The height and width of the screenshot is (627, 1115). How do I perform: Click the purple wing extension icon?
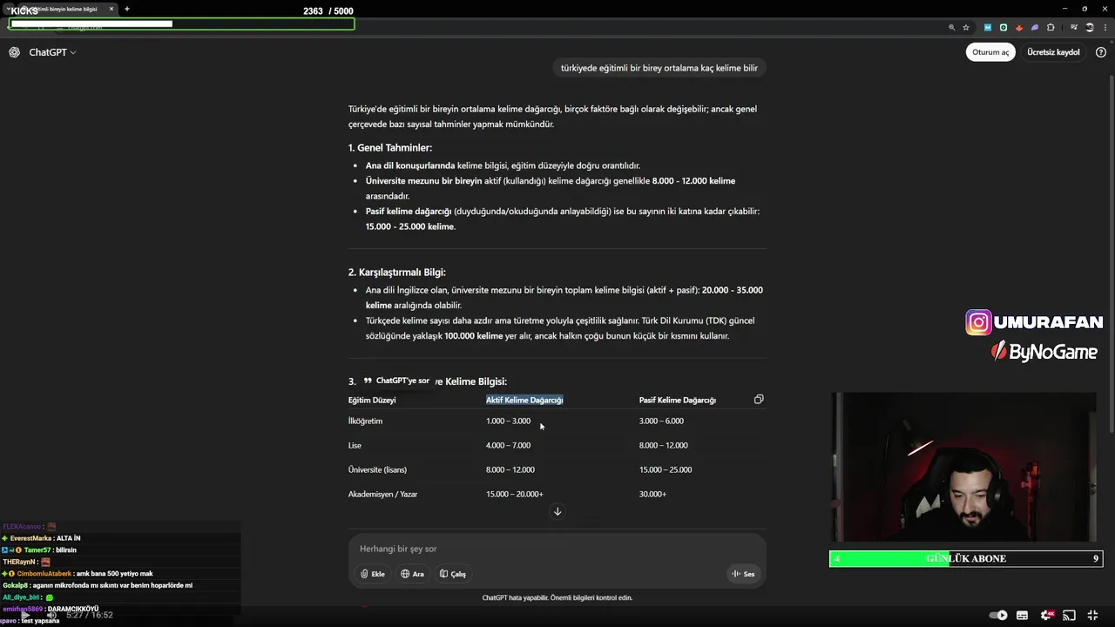[x=1035, y=27]
